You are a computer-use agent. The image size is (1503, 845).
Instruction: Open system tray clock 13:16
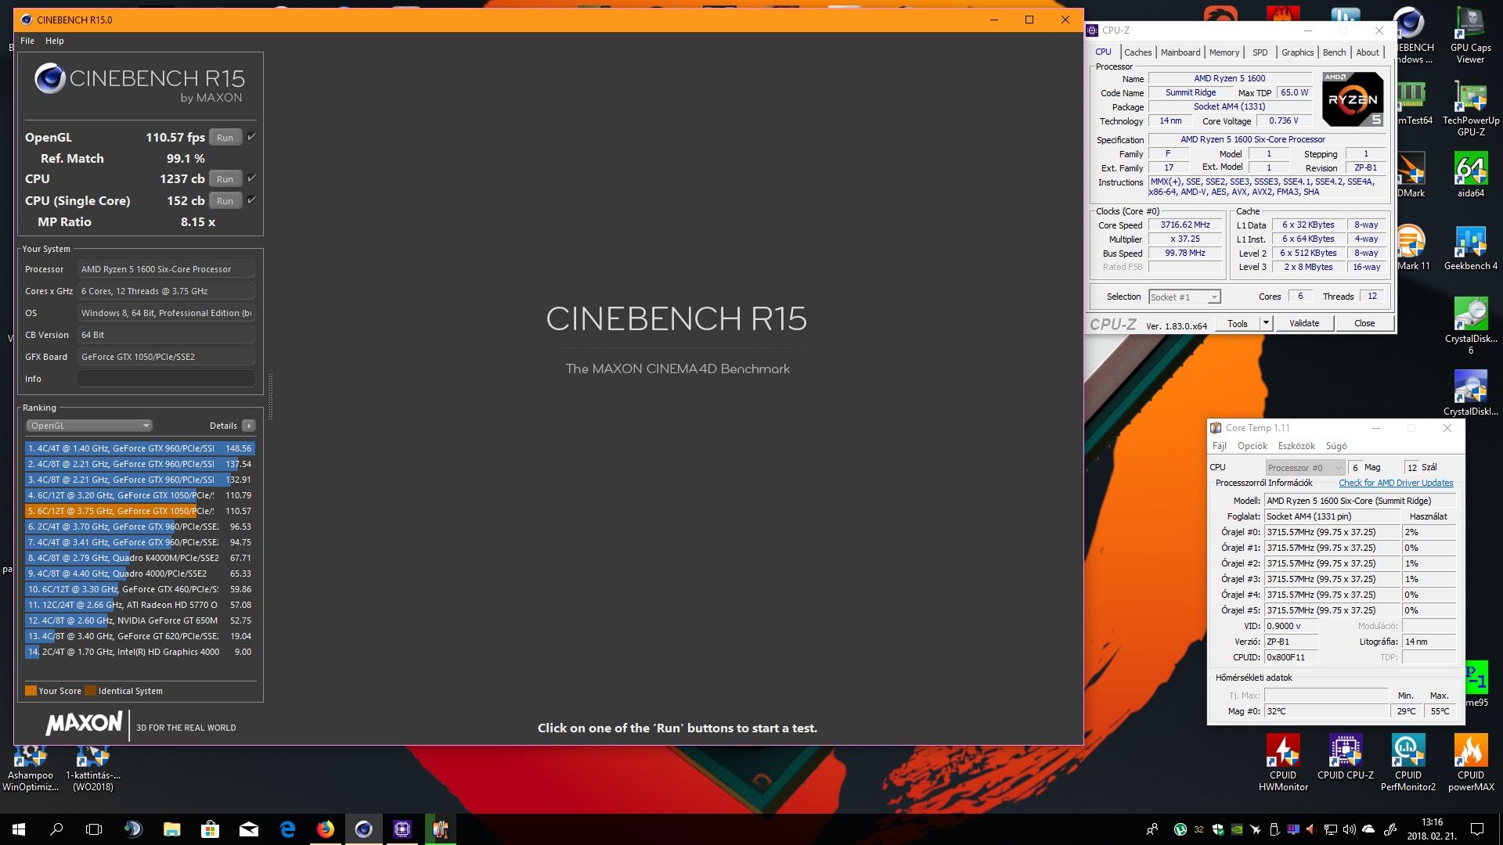(x=1432, y=829)
